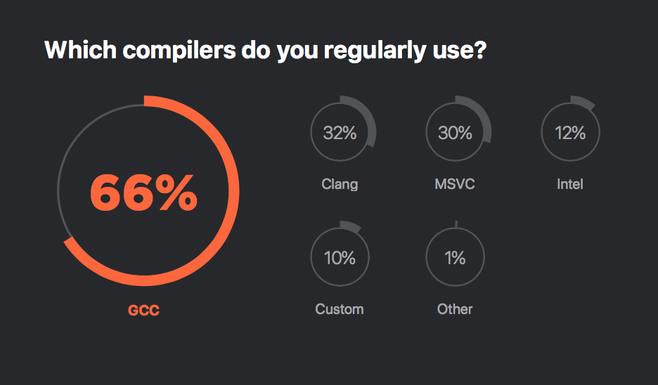Click the large 66% number

[x=143, y=192]
